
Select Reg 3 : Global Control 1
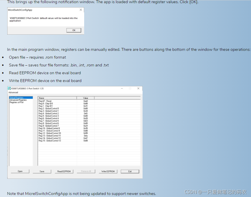tap(89, 111)
